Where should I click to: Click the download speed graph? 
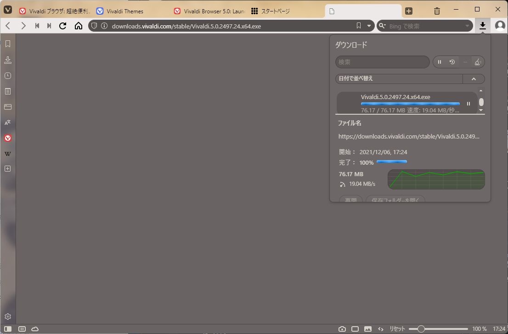click(x=436, y=179)
